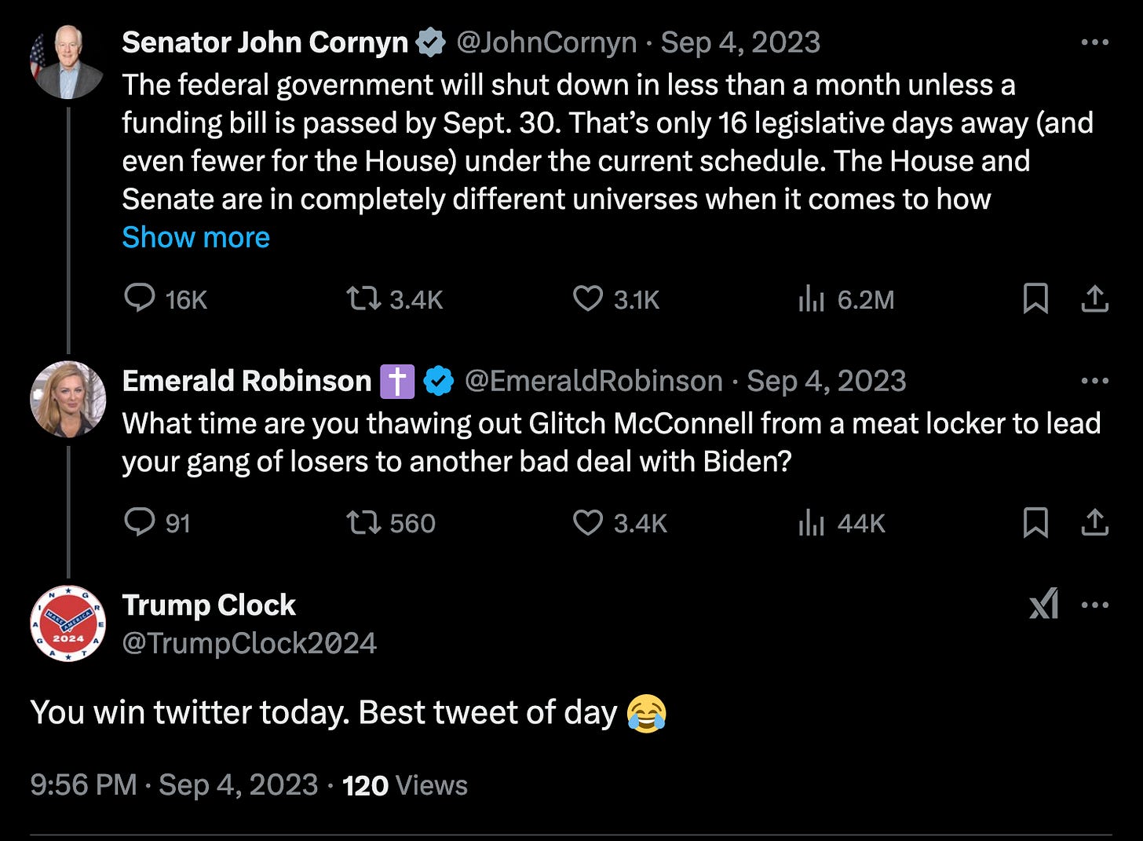Image resolution: width=1143 pixels, height=841 pixels.
Task: Share Senator Cornyn's tweet
Action: coord(1095,298)
